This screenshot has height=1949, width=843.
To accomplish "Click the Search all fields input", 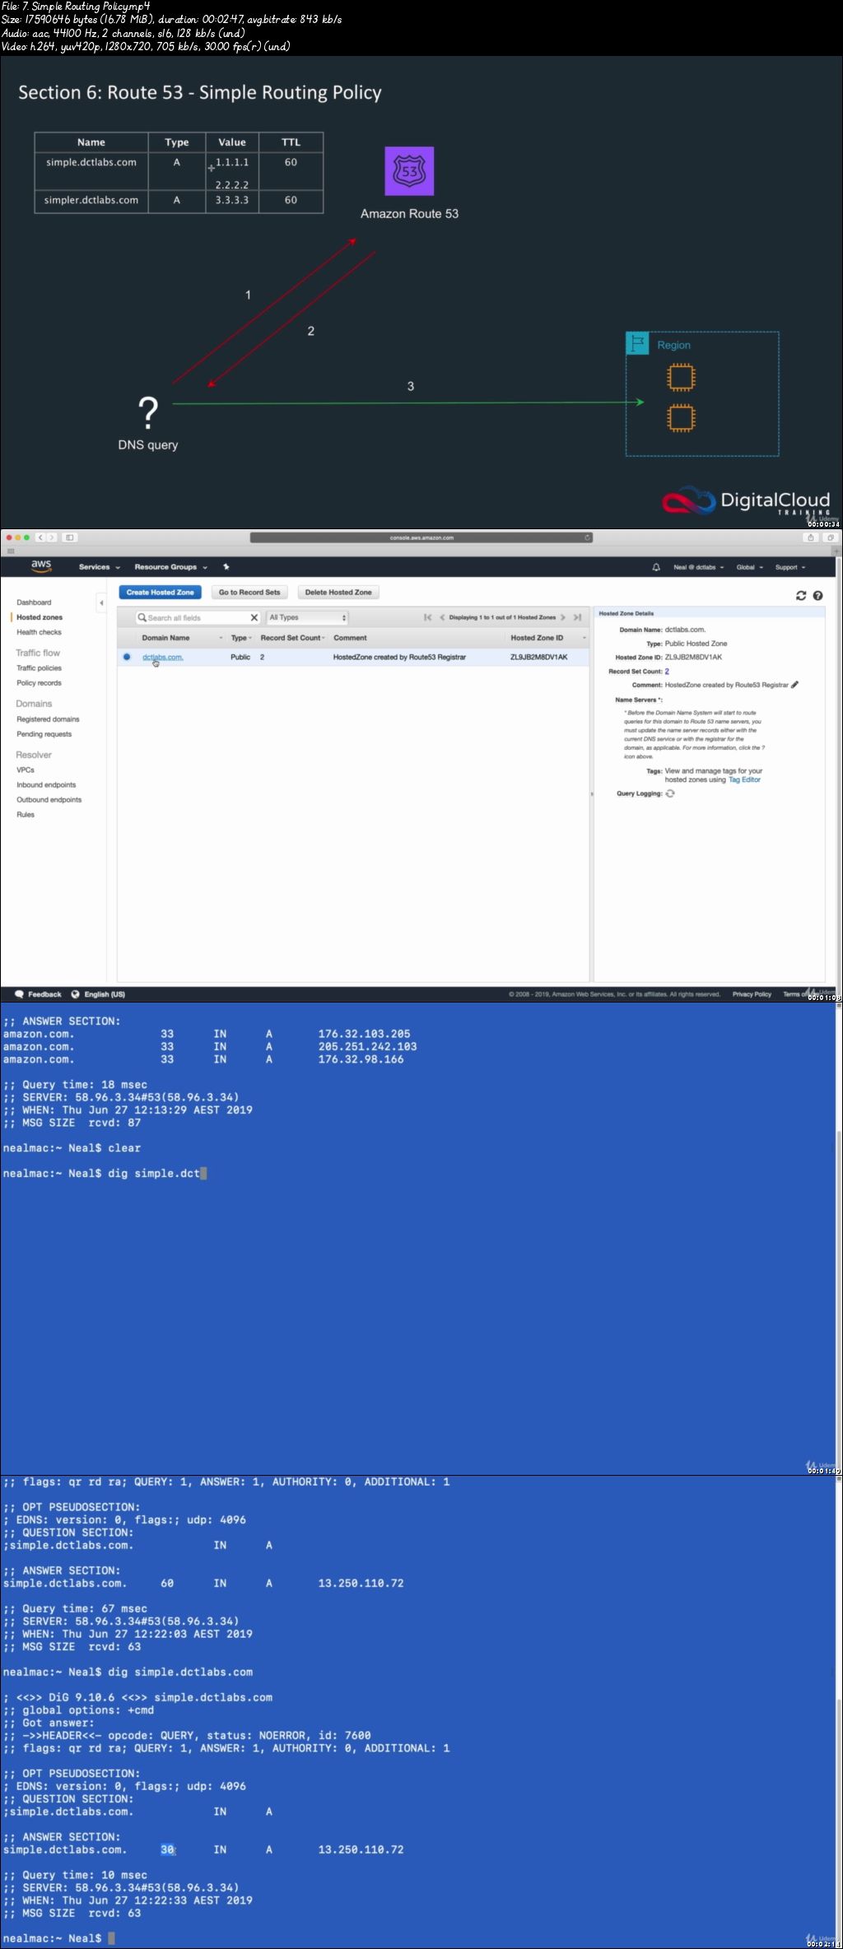I will click(198, 617).
